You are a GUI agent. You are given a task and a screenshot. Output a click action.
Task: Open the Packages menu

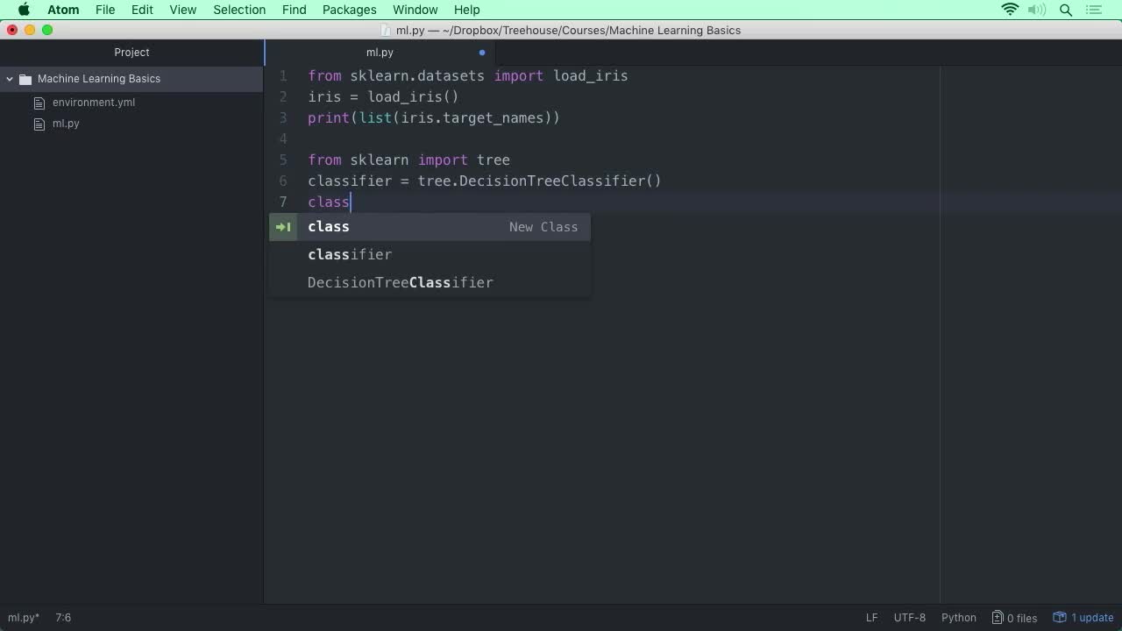(x=349, y=10)
